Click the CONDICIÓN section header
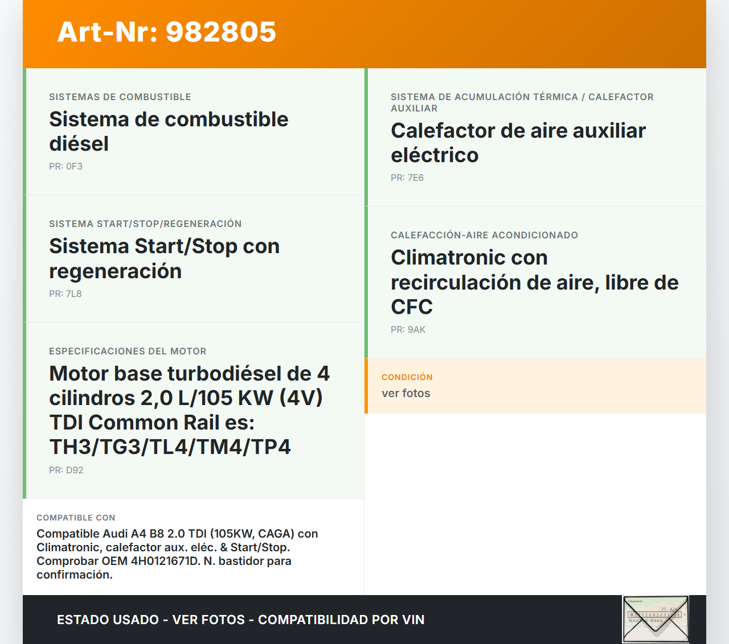 pyautogui.click(x=407, y=377)
